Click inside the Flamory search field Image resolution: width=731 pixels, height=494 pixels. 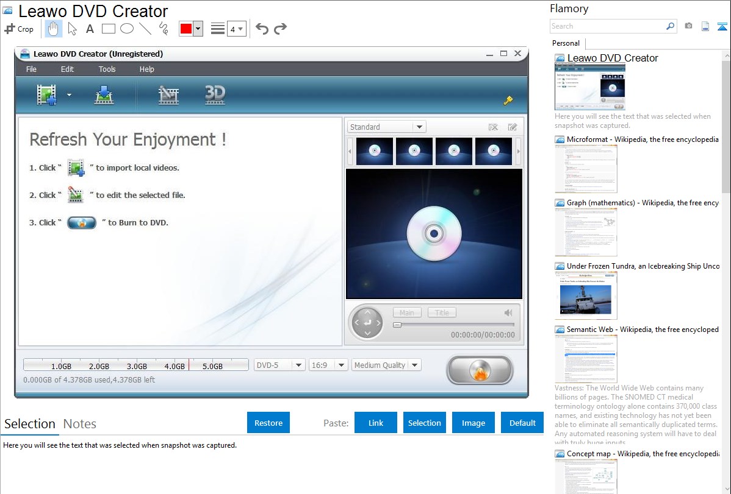coord(607,26)
